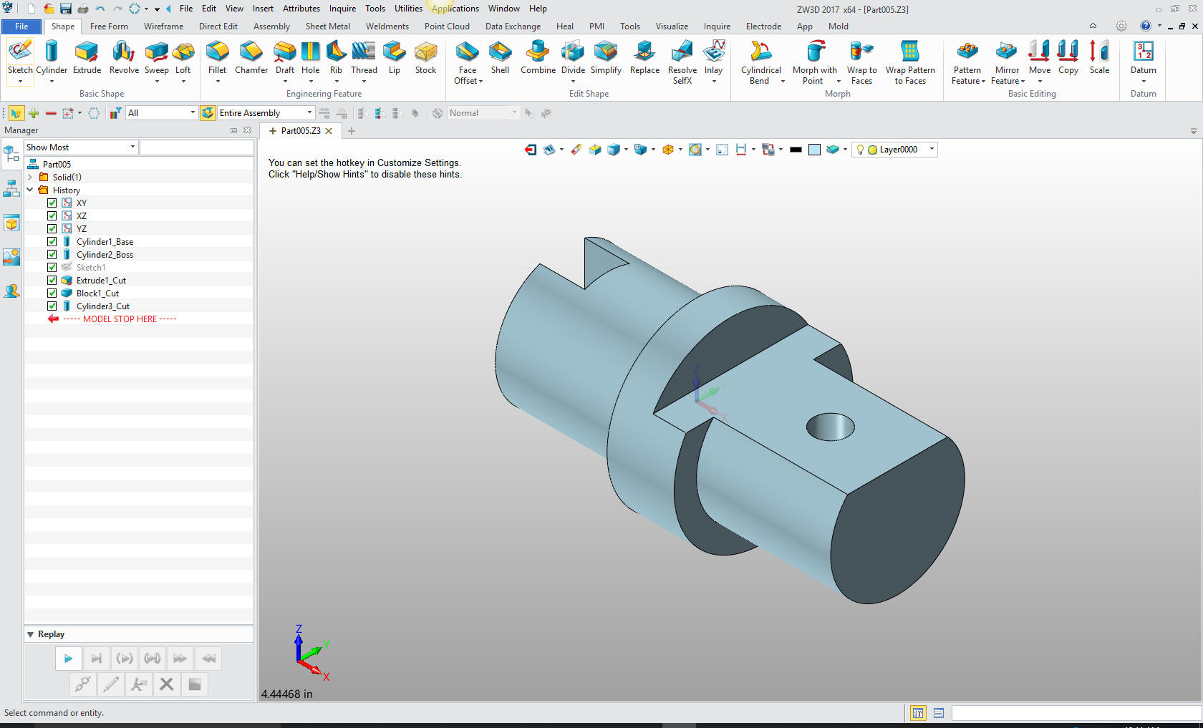Click the black line color swatch
1203x728 pixels.
796,150
